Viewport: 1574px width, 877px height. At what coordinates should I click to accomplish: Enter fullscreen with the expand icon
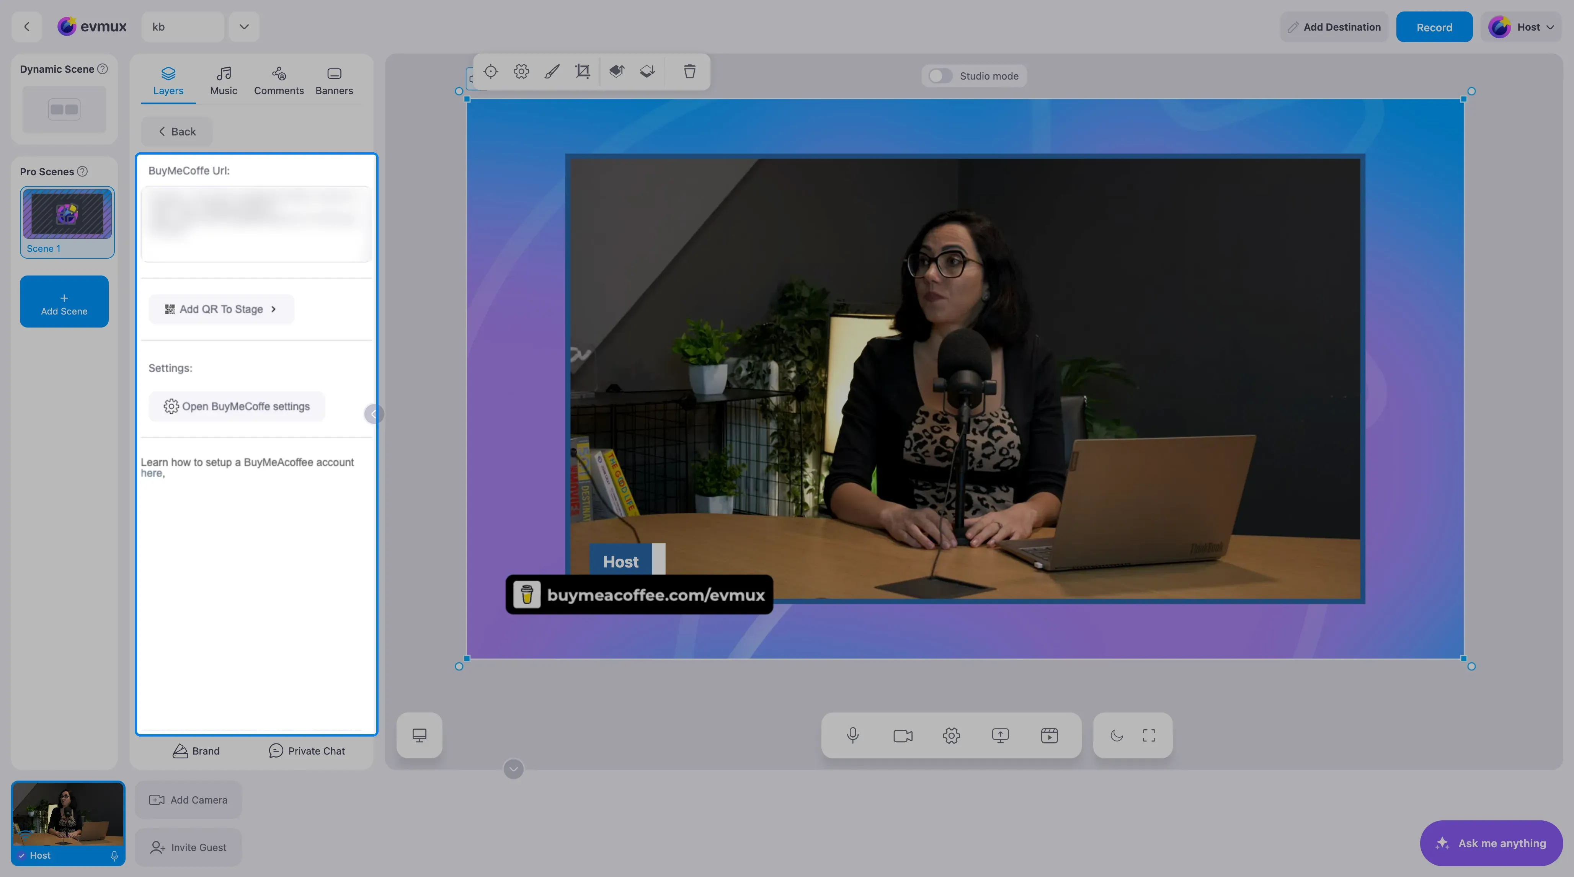(x=1149, y=735)
